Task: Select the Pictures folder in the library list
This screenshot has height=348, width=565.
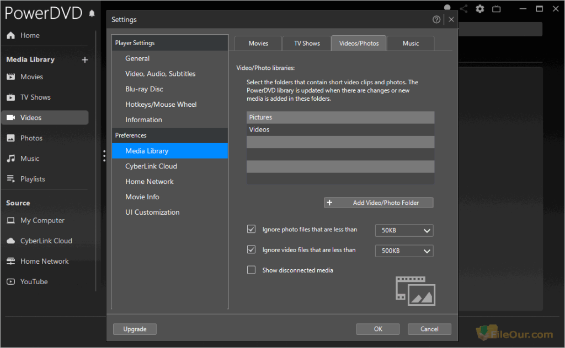Action: (x=340, y=117)
